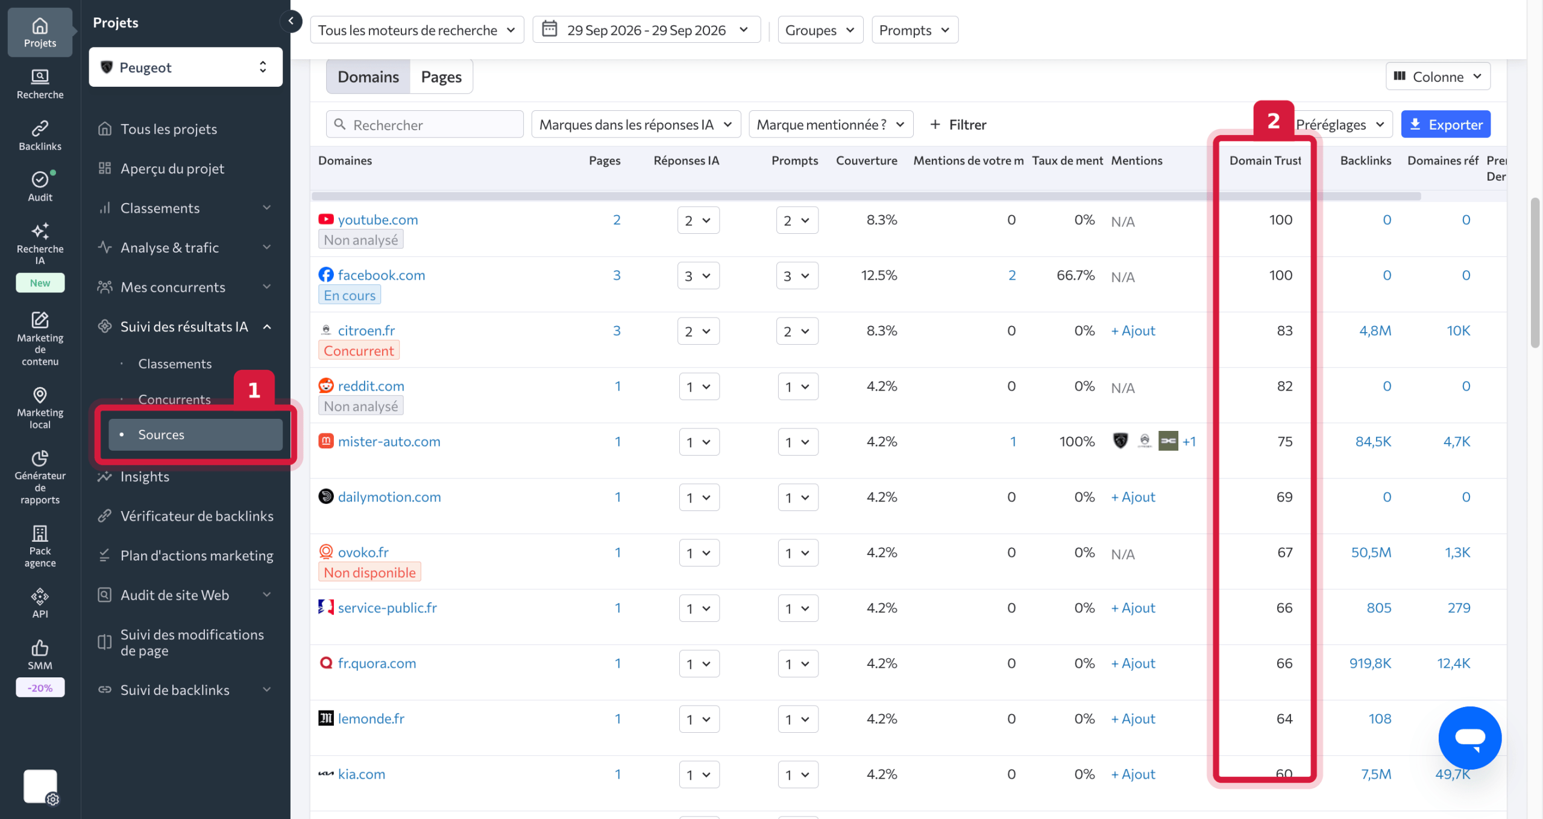Viewport: 1543px width, 819px height.
Task: Expand Prompts dropdown in facebook.com row
Action: click(x=797, y=276)
